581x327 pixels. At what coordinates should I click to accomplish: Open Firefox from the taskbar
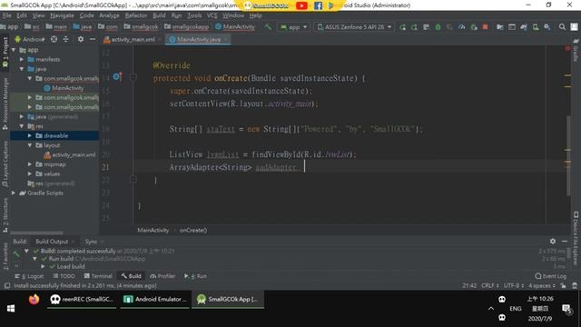[x=34, y=299]
